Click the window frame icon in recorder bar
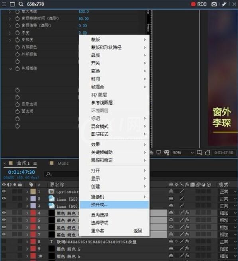The width and height of the screenshot is (238, 261). click(12, 4)
